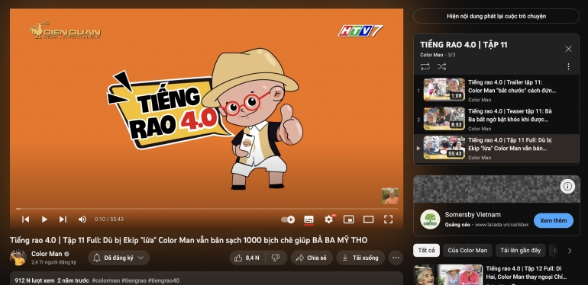The image size is (588, 285).
Task: Play Teaser tập 11 playlist item
Action: point(496,119)
